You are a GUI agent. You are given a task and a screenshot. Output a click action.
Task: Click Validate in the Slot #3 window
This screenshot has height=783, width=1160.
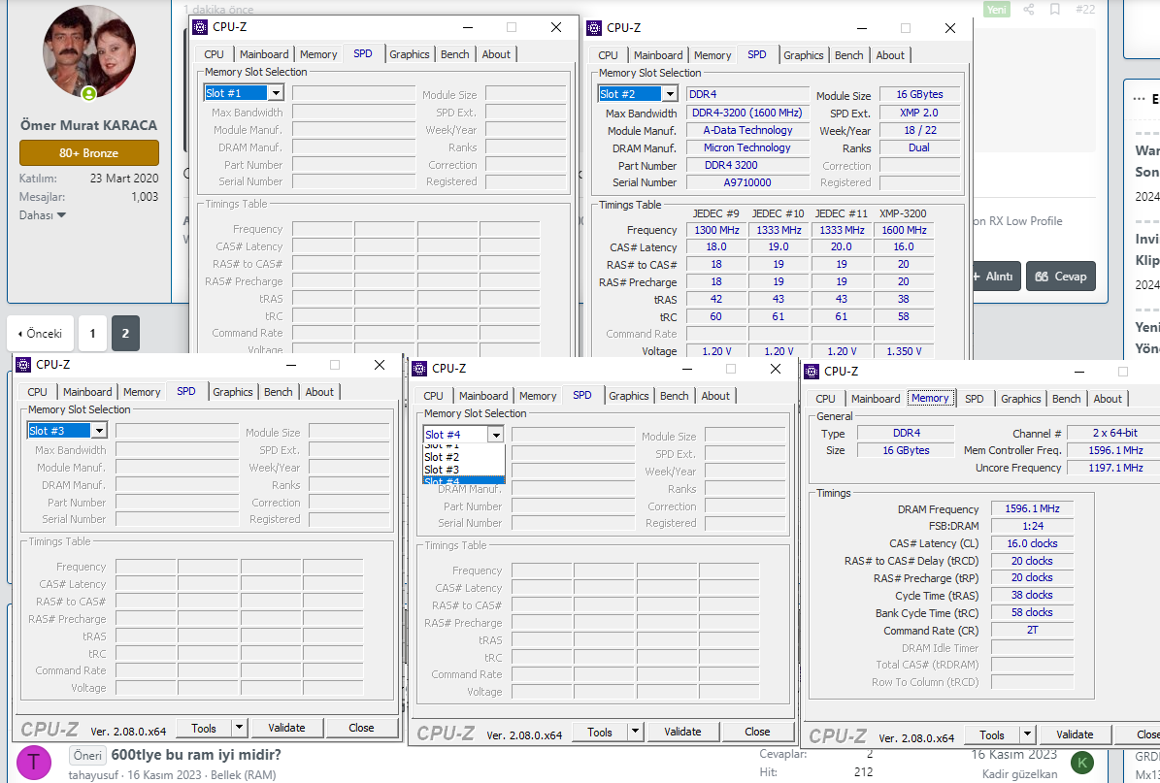[x=287, y=728]
